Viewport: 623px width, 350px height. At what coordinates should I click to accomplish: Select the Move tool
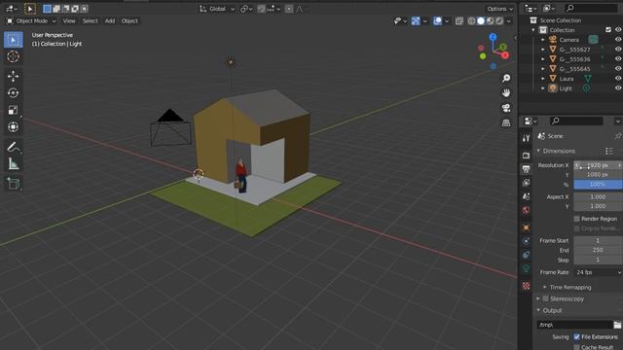[13, 76]
